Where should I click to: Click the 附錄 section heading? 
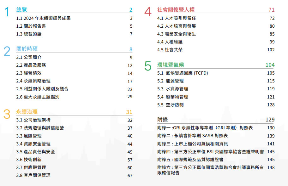coord(162,120)
